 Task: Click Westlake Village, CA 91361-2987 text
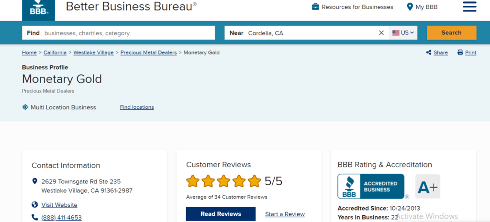pos(87,190)
